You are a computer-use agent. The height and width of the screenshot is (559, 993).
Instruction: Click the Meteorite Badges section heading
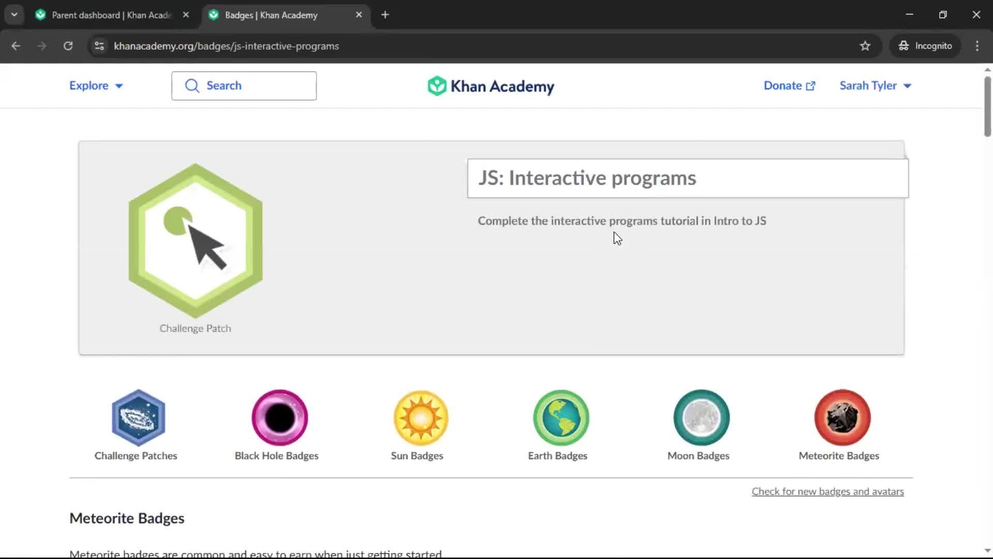pyautogui.click(x=127, y=518)
